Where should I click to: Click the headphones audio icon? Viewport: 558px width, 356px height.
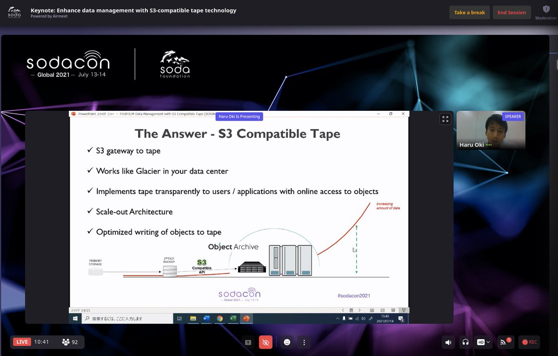pos(465,342)
